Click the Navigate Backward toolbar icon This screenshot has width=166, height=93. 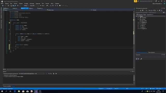coord(3,6)
